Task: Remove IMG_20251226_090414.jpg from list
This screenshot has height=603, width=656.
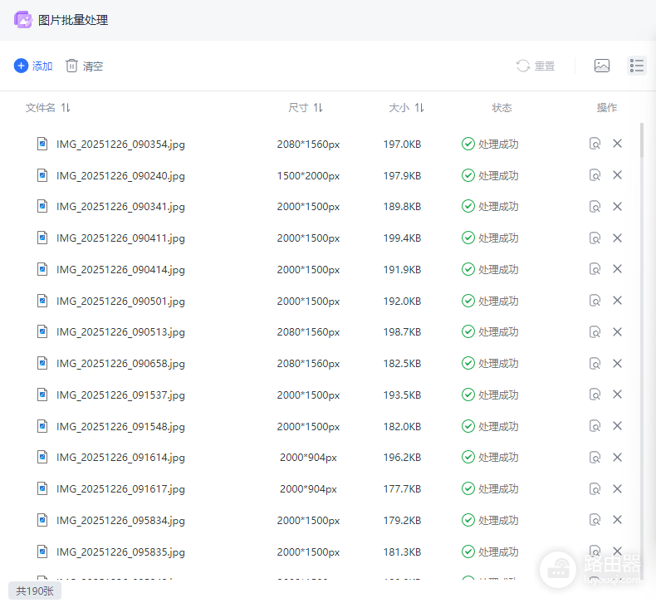Action: coord(617,268)
